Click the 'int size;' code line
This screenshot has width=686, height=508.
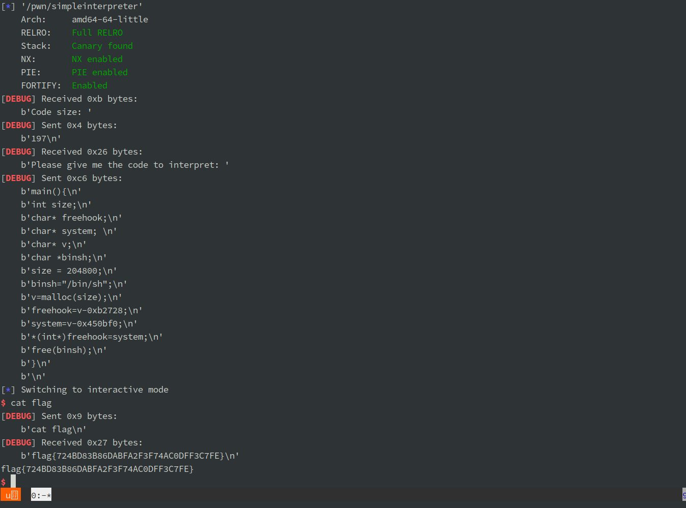tap(56, 204)
